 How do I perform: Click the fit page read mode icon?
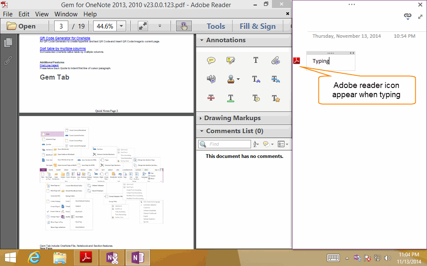[x=143, y=26]
